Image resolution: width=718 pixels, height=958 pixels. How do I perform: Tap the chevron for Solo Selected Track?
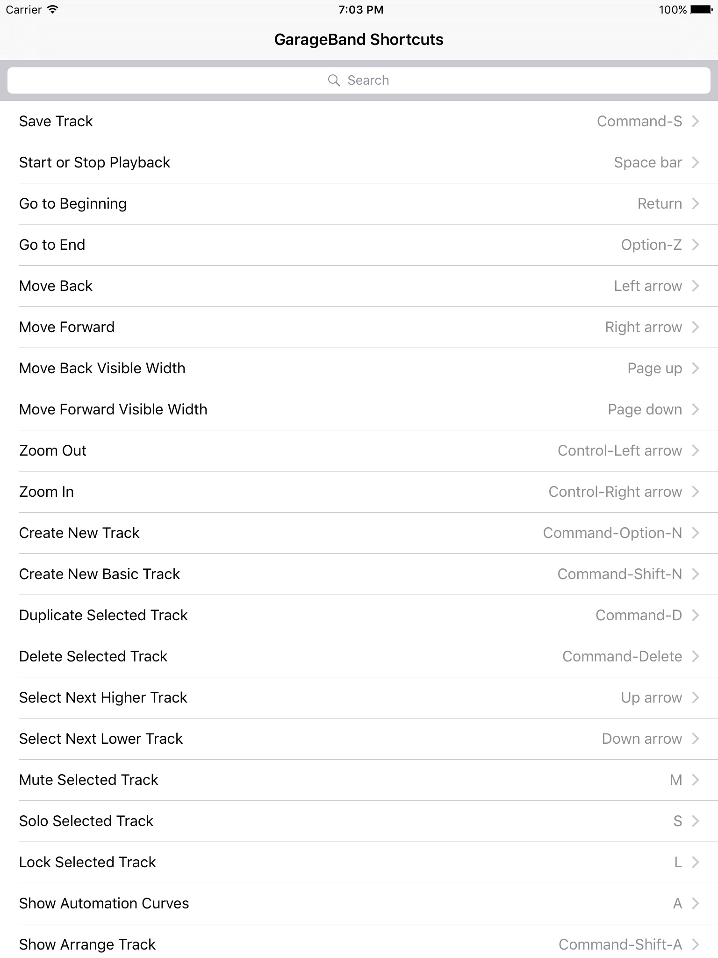point(696,821)
